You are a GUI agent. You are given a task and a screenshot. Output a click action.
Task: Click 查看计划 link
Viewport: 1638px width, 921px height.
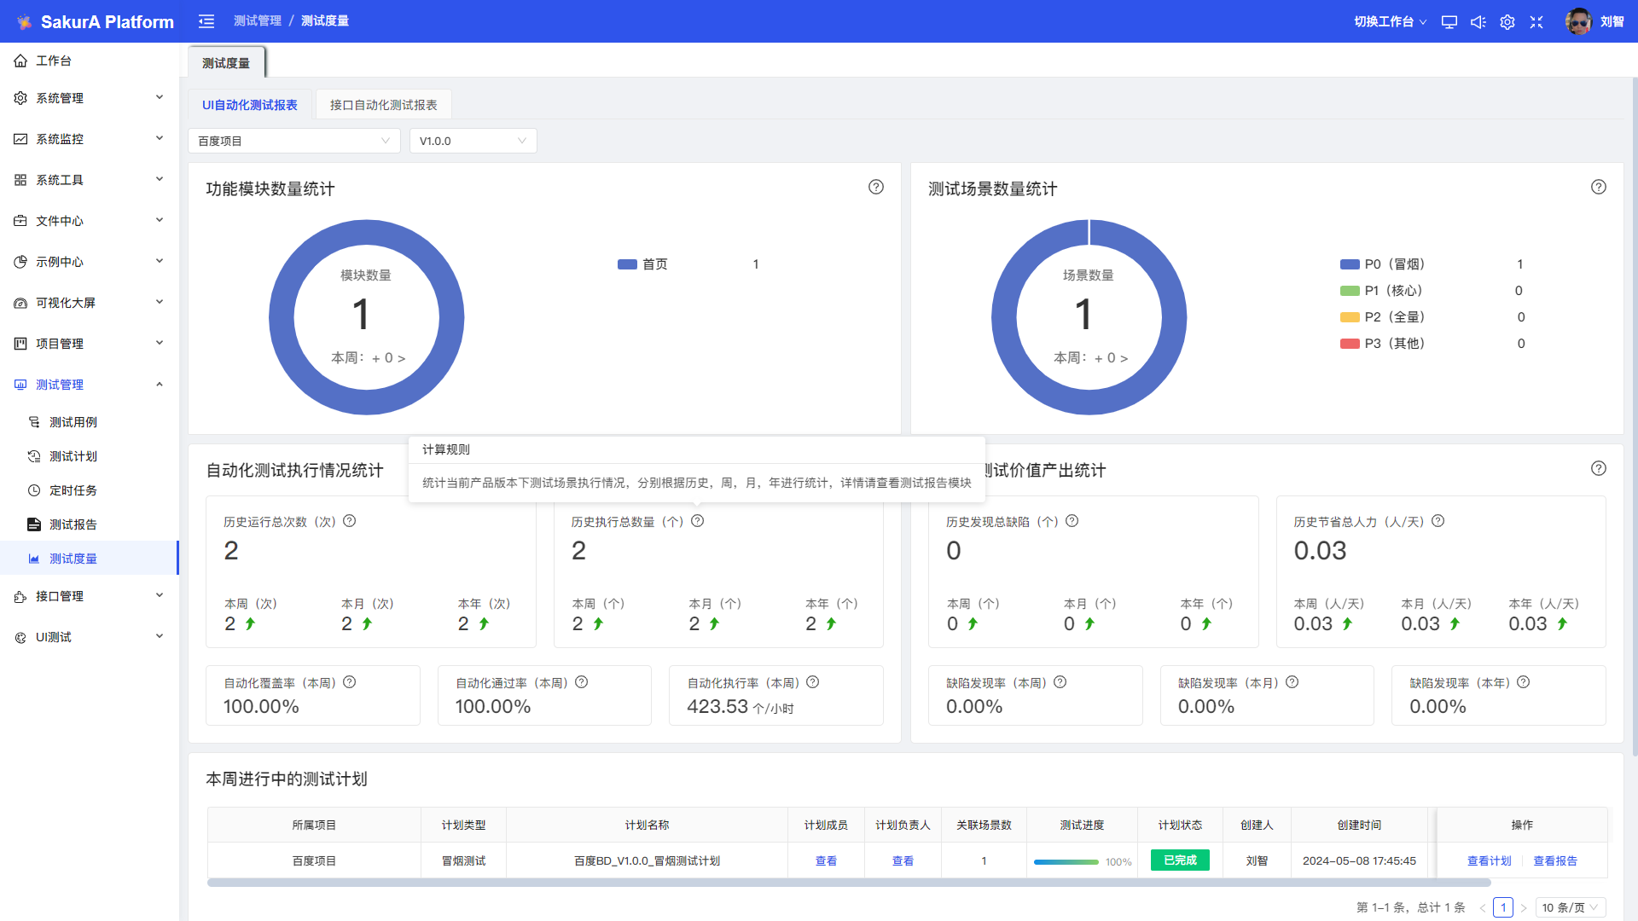[x=1490, y=861]
